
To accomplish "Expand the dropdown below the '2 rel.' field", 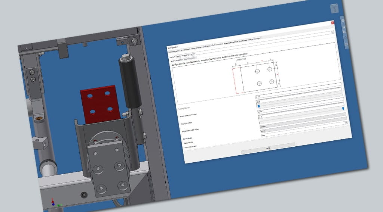I will [x=346, y=122].
